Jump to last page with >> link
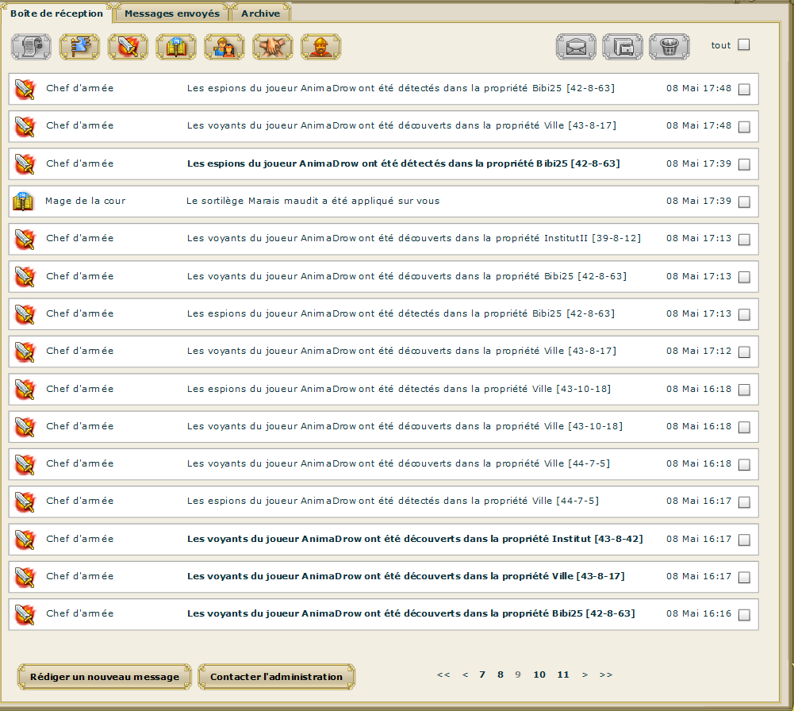Viewport: 794px width, 711px height. [x=606, y=674]
